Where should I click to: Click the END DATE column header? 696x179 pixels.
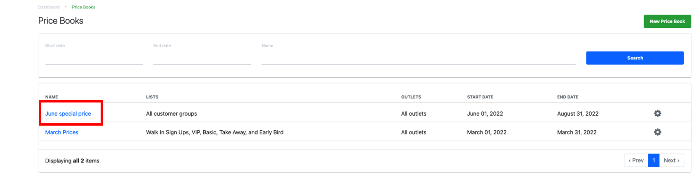tap(567, 97)
